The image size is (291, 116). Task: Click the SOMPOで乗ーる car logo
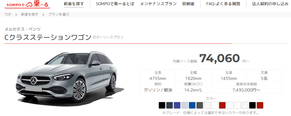[27, 4]
